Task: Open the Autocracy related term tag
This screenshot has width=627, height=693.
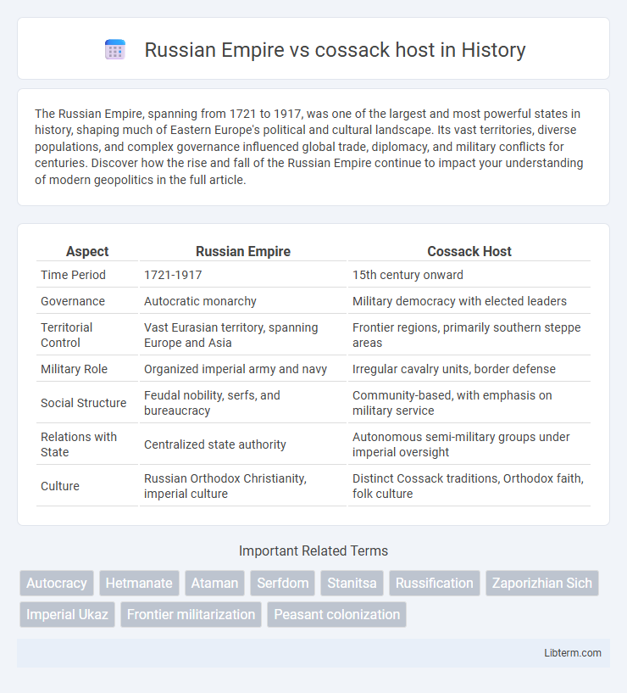Action: pyautogui.click(x=57, y=583)
